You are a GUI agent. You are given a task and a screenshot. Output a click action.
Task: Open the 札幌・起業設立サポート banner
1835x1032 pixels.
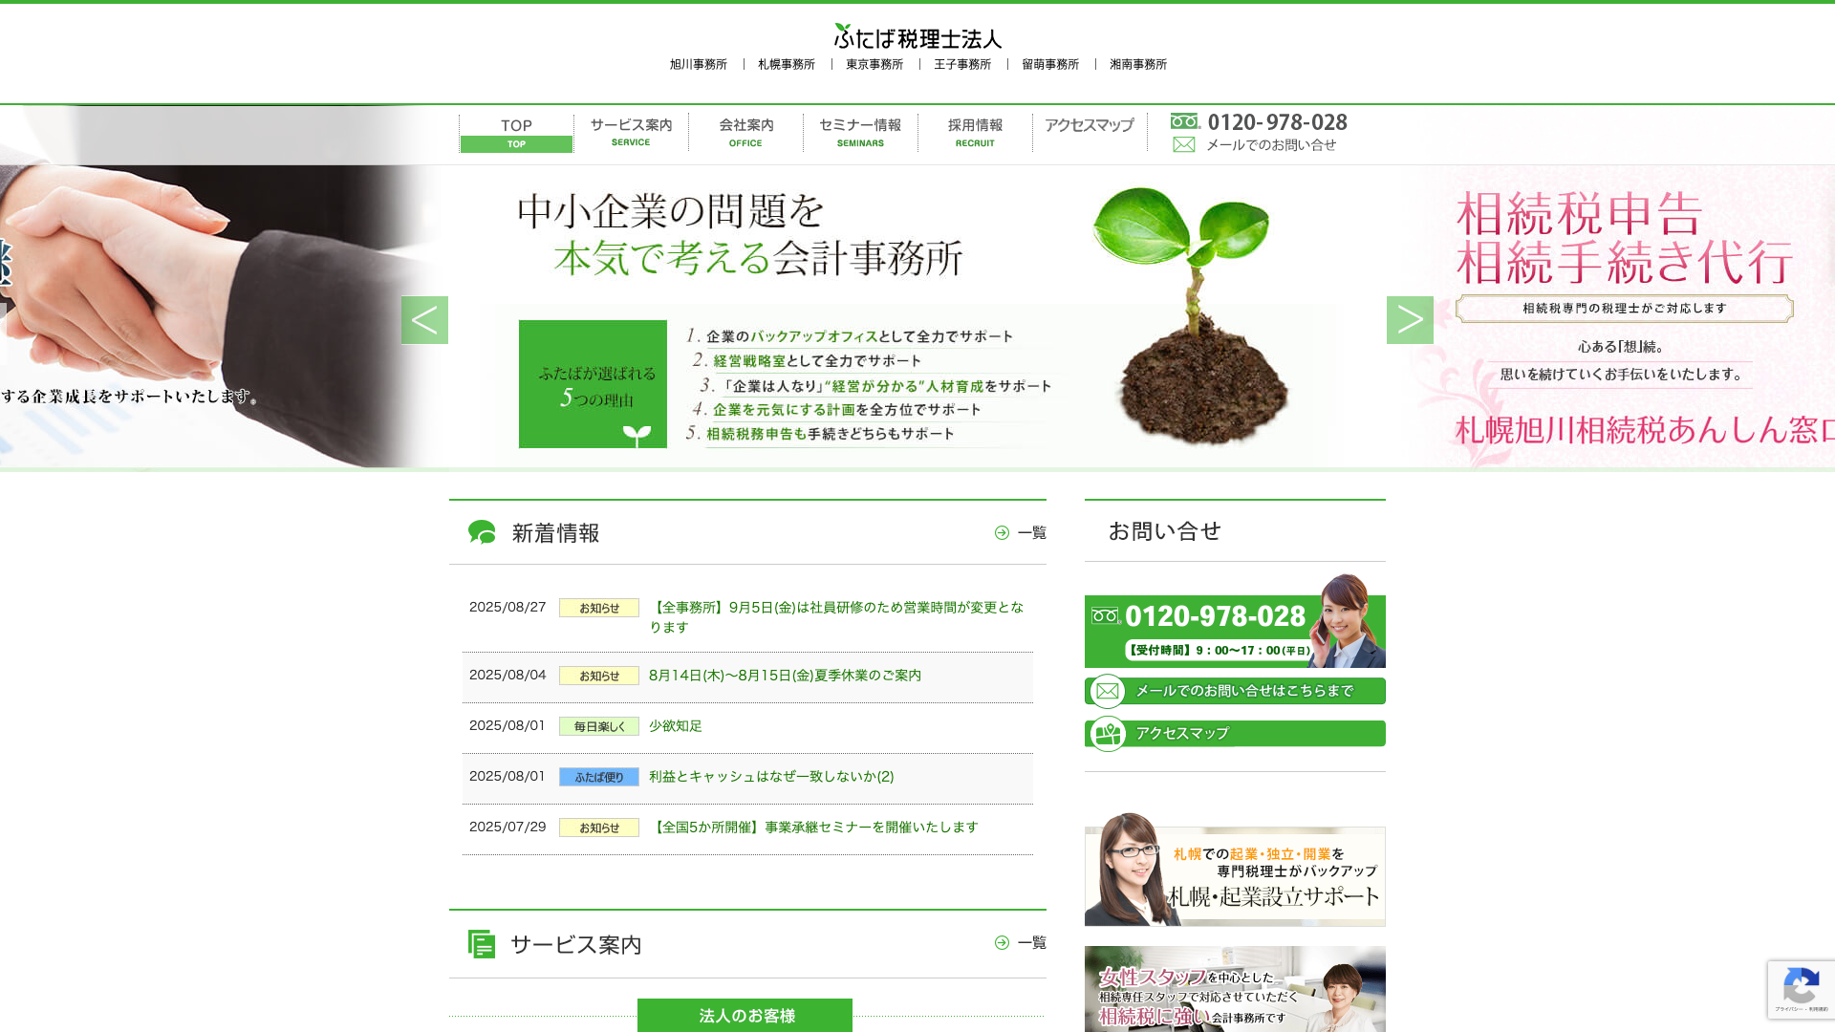[x=1235, y=874]
